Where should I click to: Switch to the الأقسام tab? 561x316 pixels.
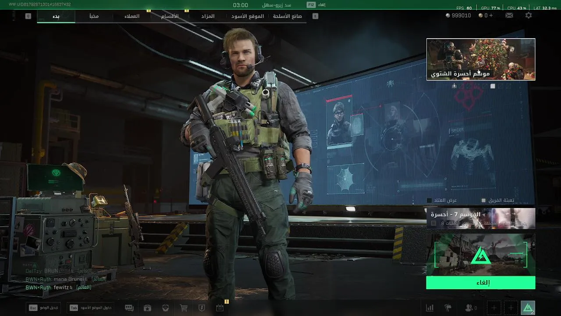[x=170, y=16]
